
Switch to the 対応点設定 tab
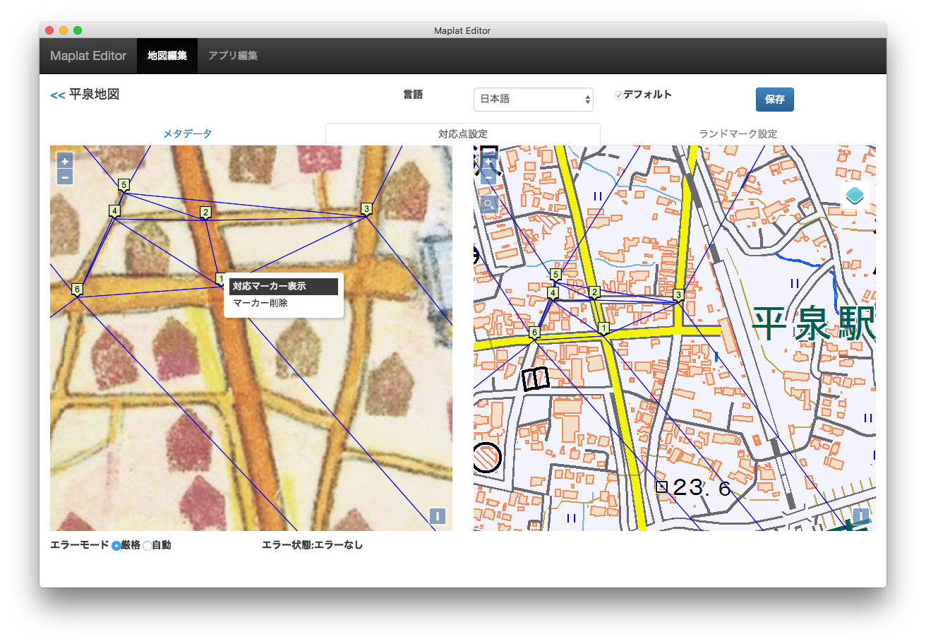pos(463,133)
